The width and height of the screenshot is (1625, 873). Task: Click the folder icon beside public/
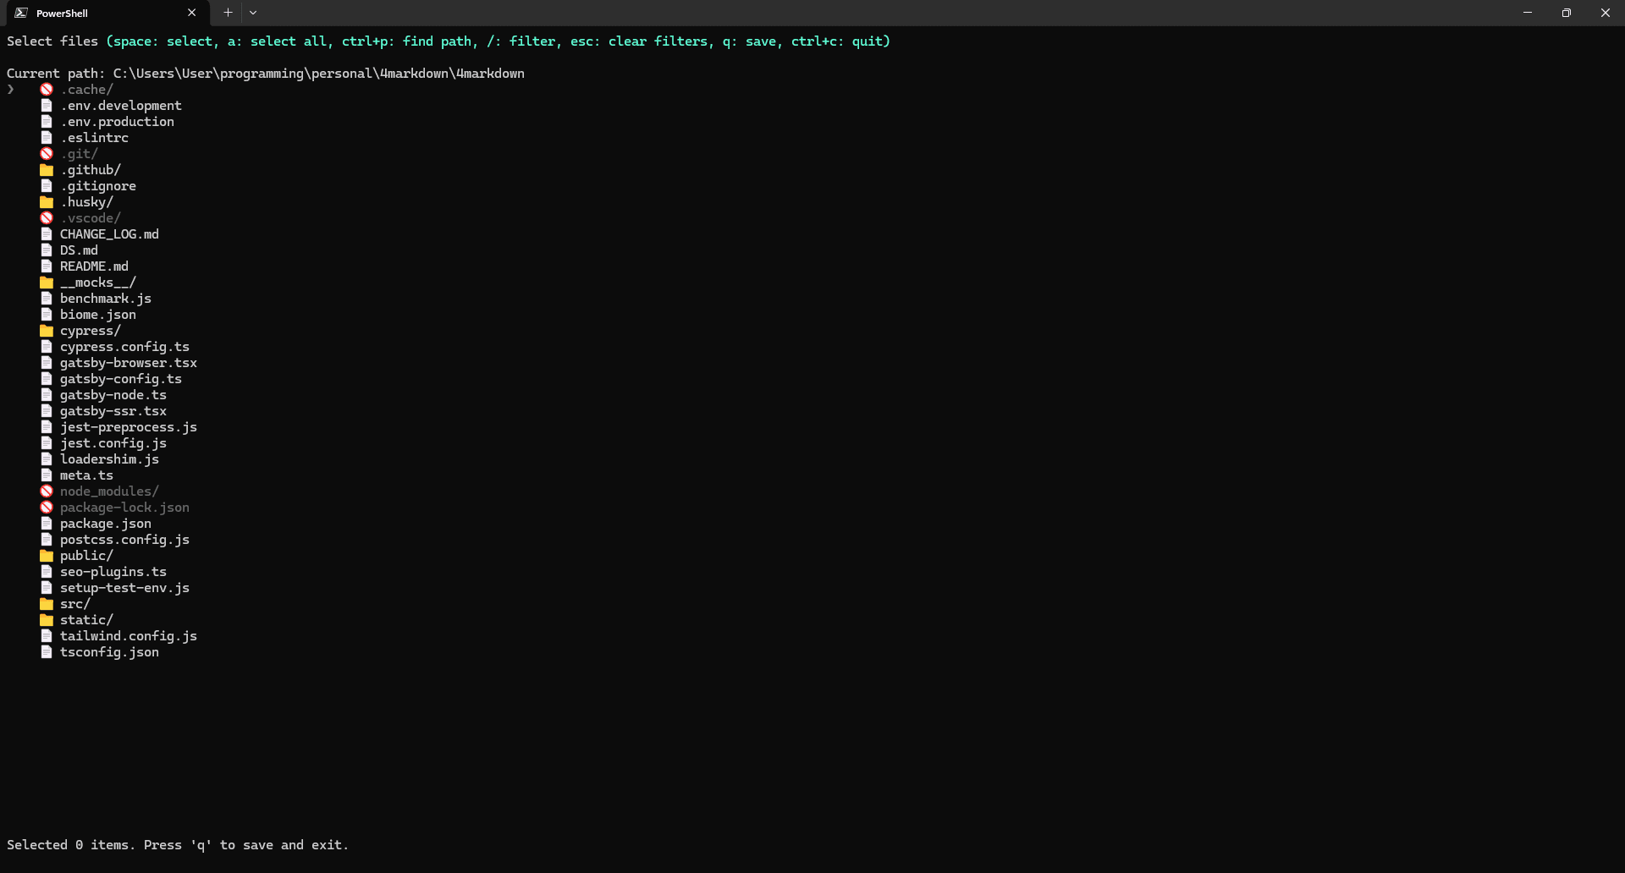[x=47, y=555]
